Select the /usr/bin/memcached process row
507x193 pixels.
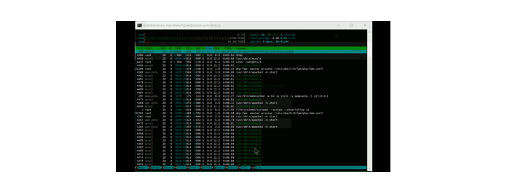click(251, 96)
